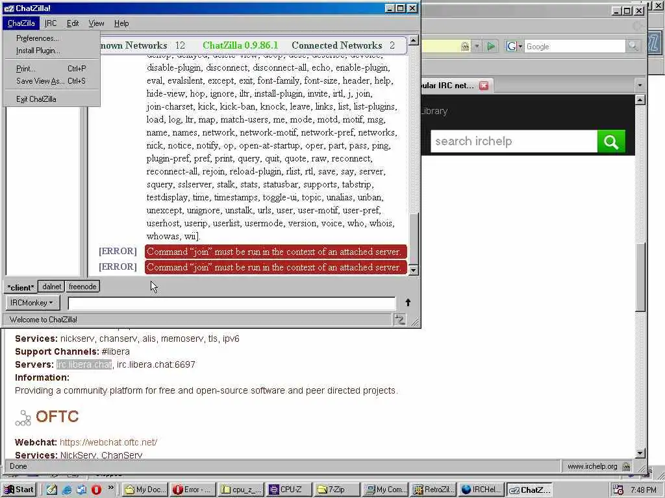Open the webchat.oftc.net link
The height and width of the screenshot is (498, 665).
(108, 442)
